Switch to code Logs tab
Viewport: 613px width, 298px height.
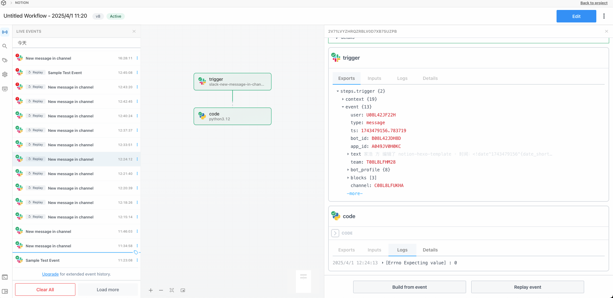click(x=402, y=250)
